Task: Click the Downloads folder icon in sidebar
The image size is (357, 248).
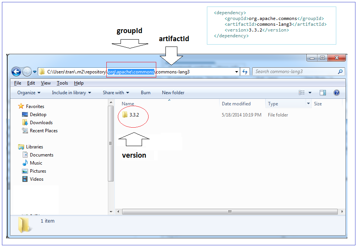Action: click(x=25, y=123)
